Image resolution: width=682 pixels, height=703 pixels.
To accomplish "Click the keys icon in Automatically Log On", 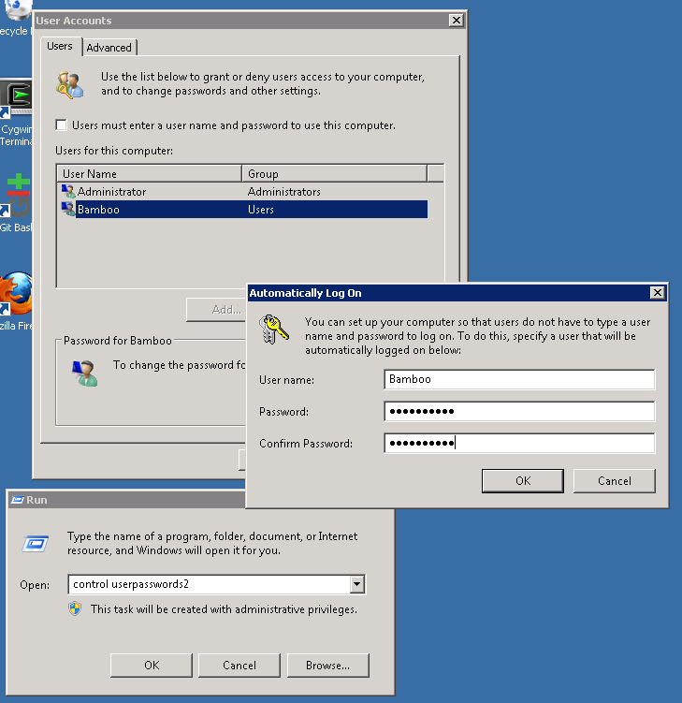I will click(x=276, y=331).
